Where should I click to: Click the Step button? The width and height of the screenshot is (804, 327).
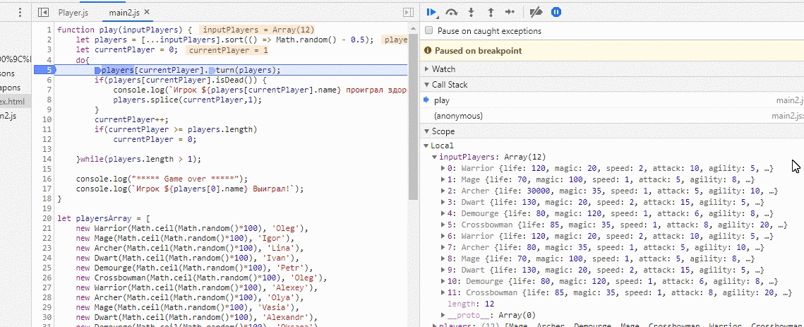[510, 12]
